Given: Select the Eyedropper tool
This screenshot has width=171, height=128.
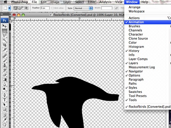Looking at the screenshot, I should [x=4, y=120].
